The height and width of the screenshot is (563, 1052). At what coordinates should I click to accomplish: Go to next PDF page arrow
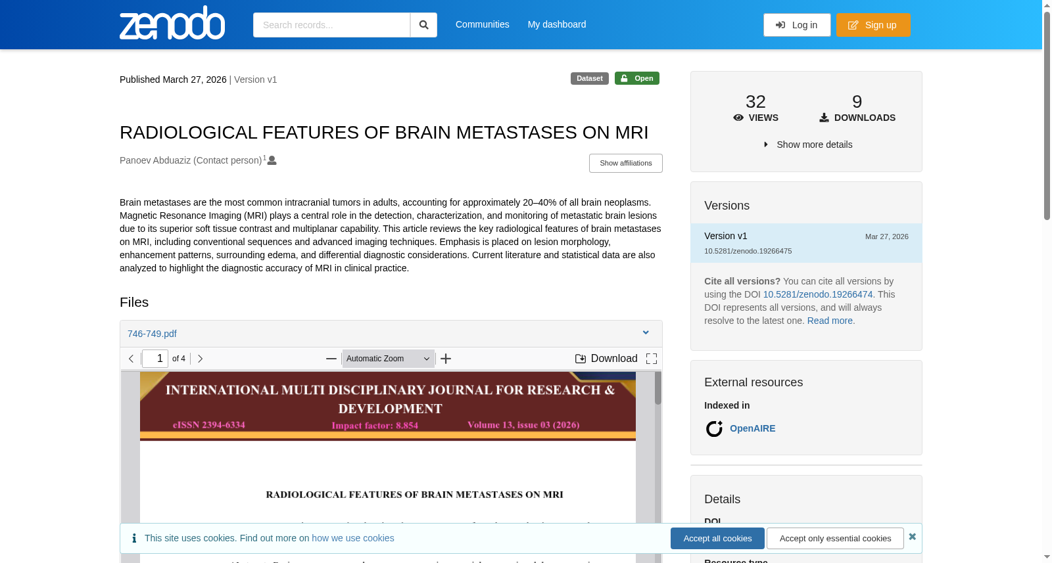201,359
